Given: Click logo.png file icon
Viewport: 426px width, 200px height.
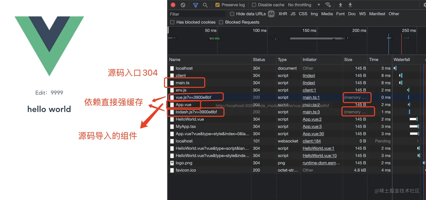Looking at the screenshot, I should (172, 163).
